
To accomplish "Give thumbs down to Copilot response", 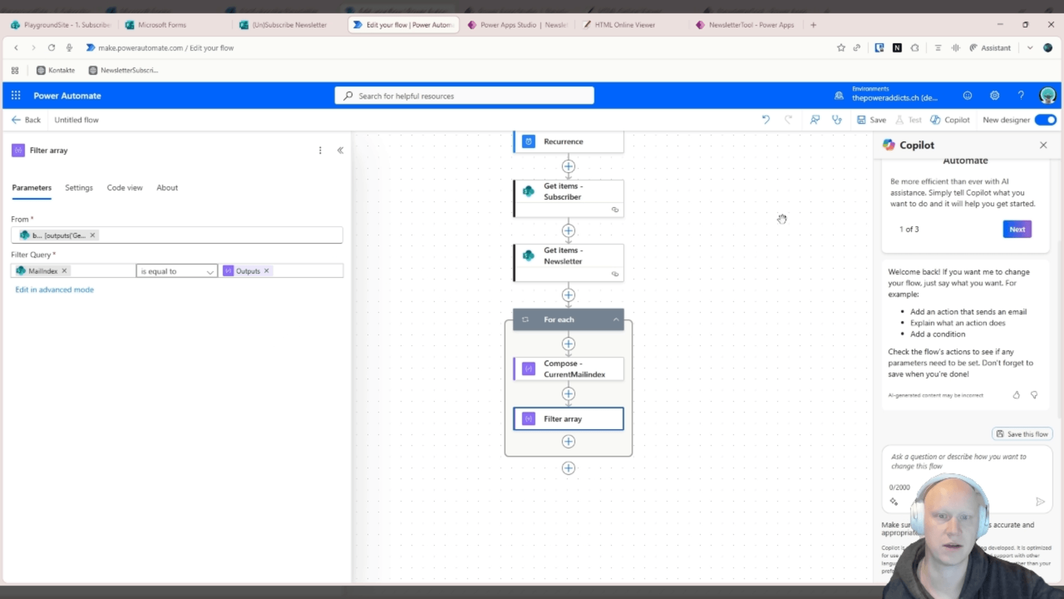I will [1034, 395].
